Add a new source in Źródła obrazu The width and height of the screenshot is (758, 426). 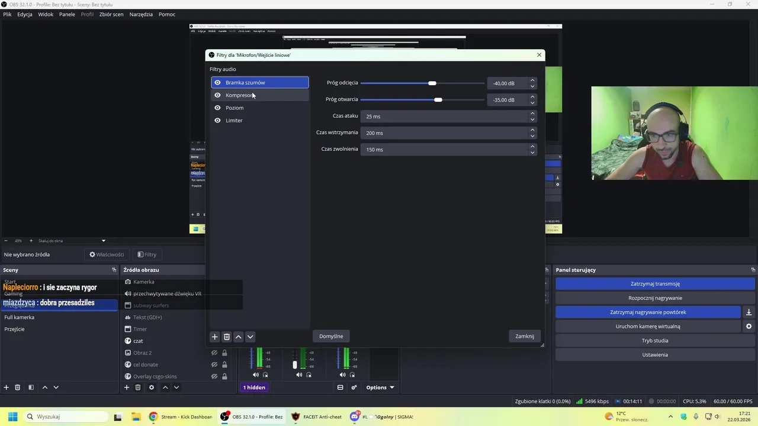[x=126, y=388]
